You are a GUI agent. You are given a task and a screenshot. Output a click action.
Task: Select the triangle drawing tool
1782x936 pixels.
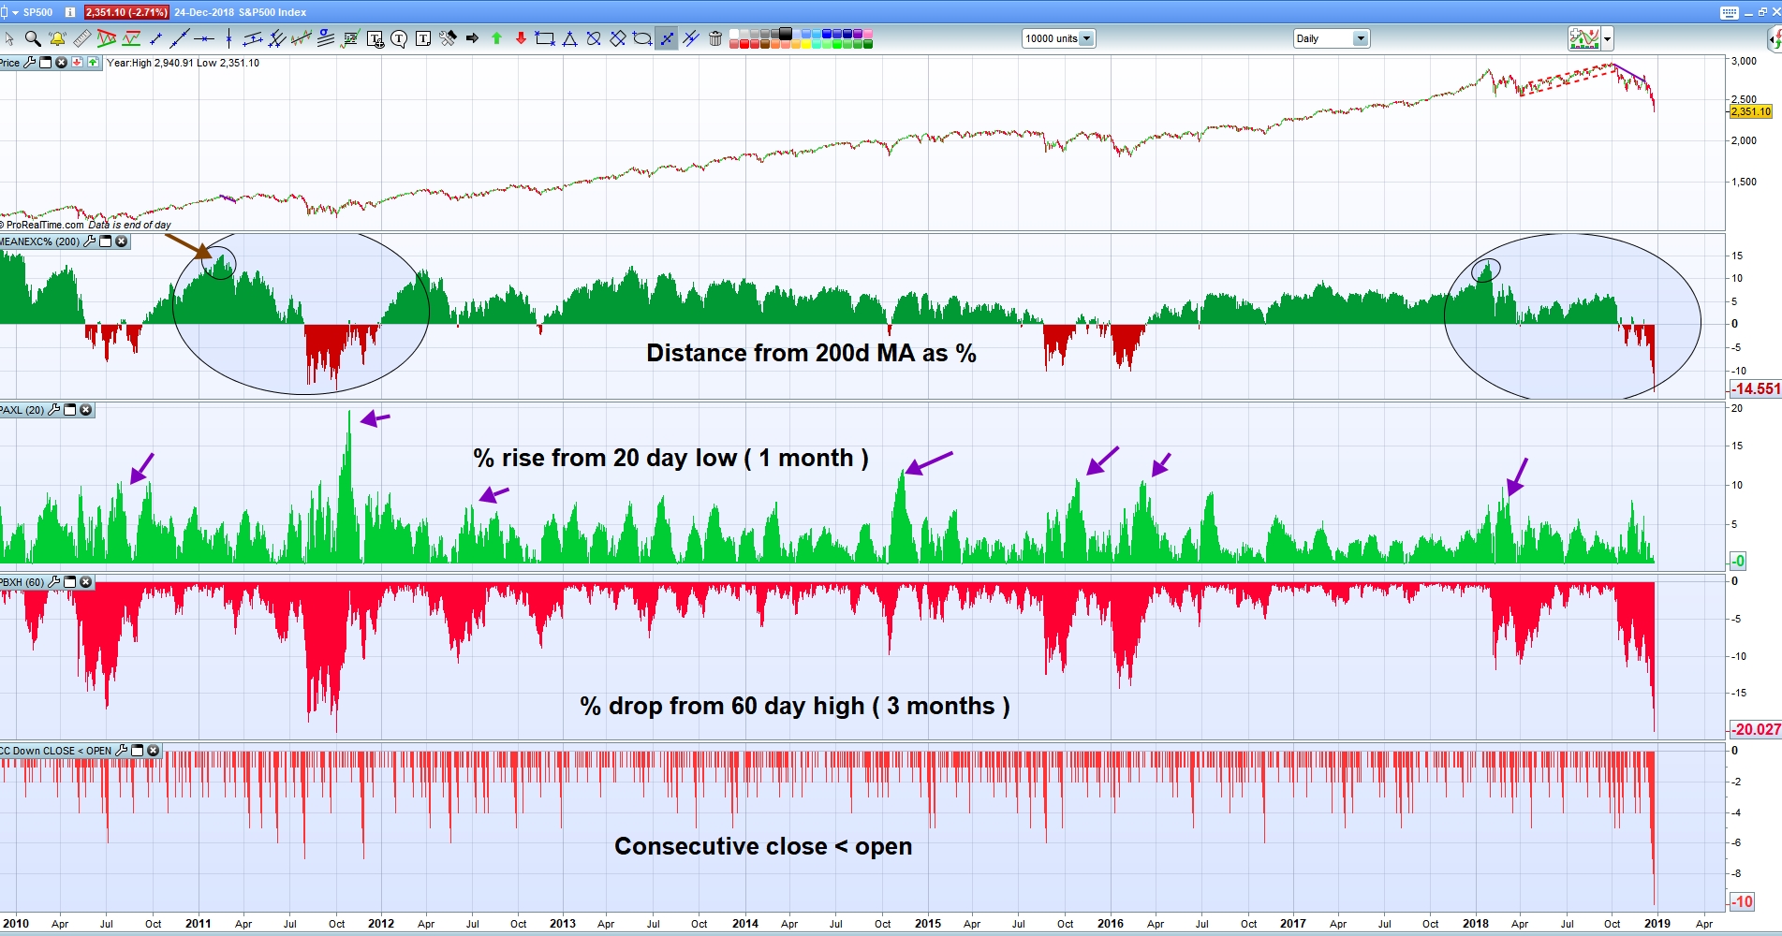pos(569,38)
